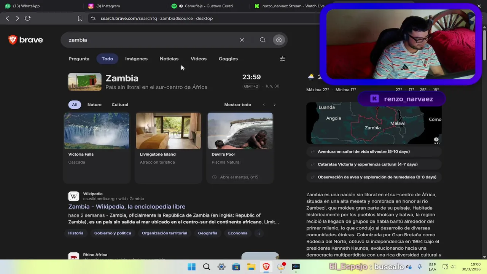Open Zambia - Wikipedia result link
The height and width of the screenshot is (274, 487).
pyautogui.click(x=127, y=207)
